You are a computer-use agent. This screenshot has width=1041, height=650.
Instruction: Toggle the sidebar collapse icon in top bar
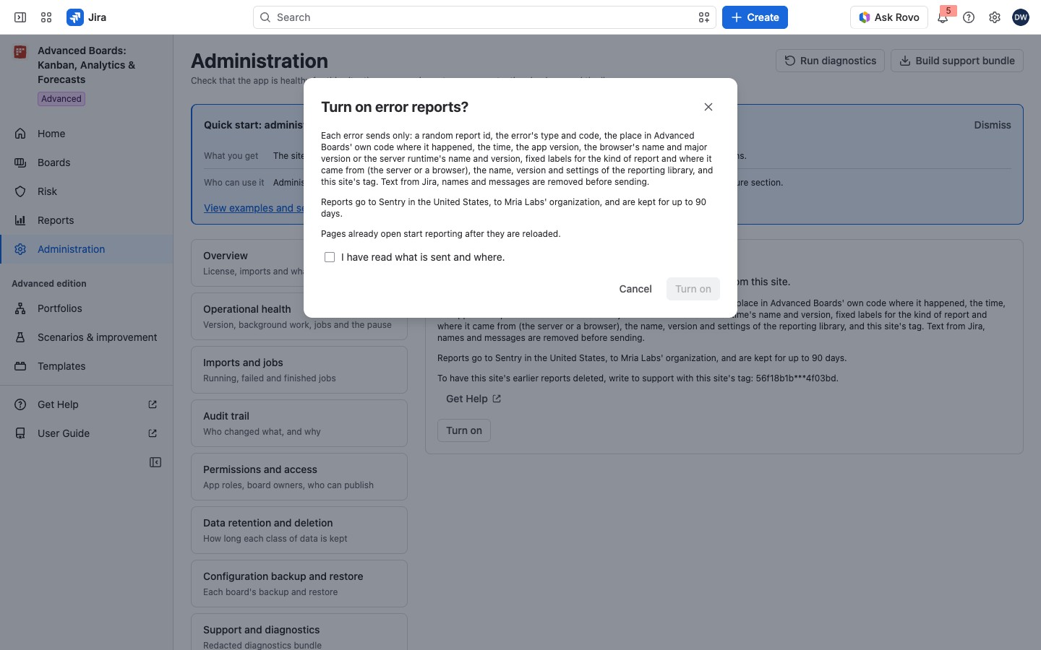click(x=20, y=17)
